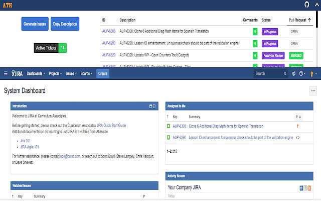Click the Watched Issues gadget header

(x=84, y=185)
